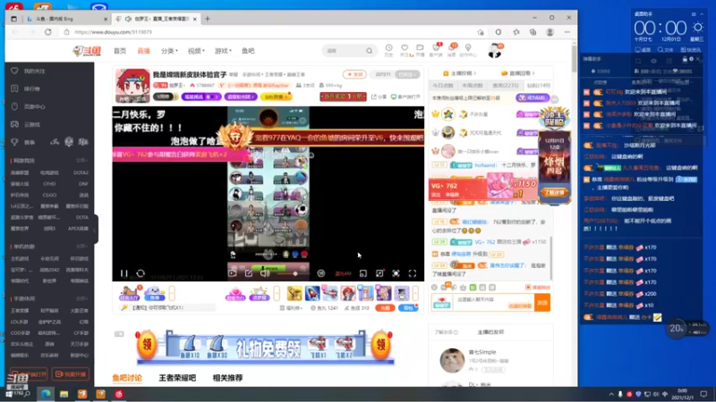Pause the live stream video
Viewport: 716px width, 402px height.
tap(124, 273)
